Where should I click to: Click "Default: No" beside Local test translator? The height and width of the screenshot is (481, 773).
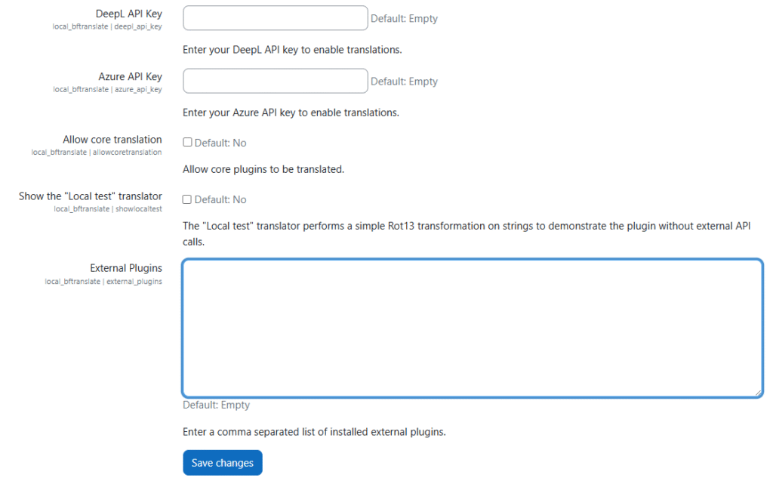pyautogui.click(x=220, y=200)
